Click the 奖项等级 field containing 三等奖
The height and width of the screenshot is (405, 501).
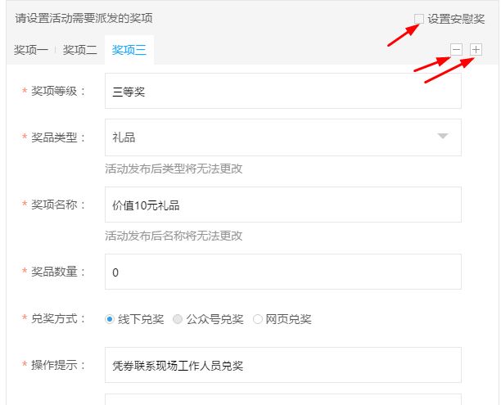point(283,91)
